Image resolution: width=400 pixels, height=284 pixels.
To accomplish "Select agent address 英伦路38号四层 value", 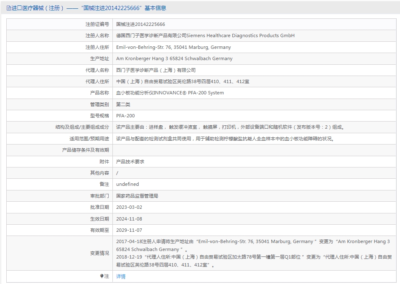I will tap(183, 81).
